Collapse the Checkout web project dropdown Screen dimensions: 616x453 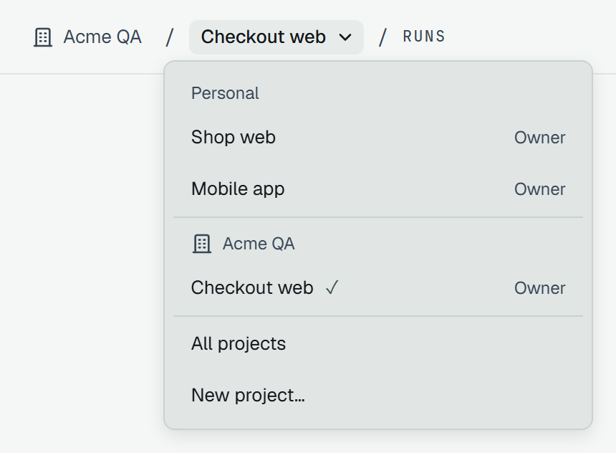click(x=276, y=37)
